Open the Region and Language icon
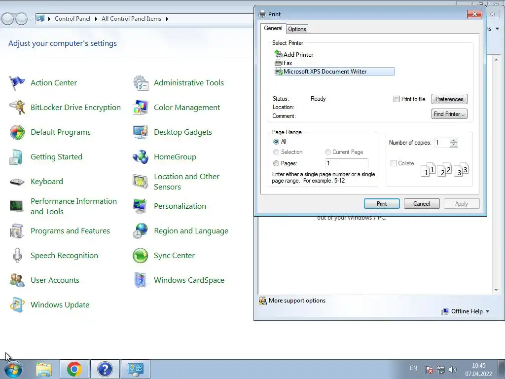Viewport: 505px width, 379px height. click(x=140, y=231)
